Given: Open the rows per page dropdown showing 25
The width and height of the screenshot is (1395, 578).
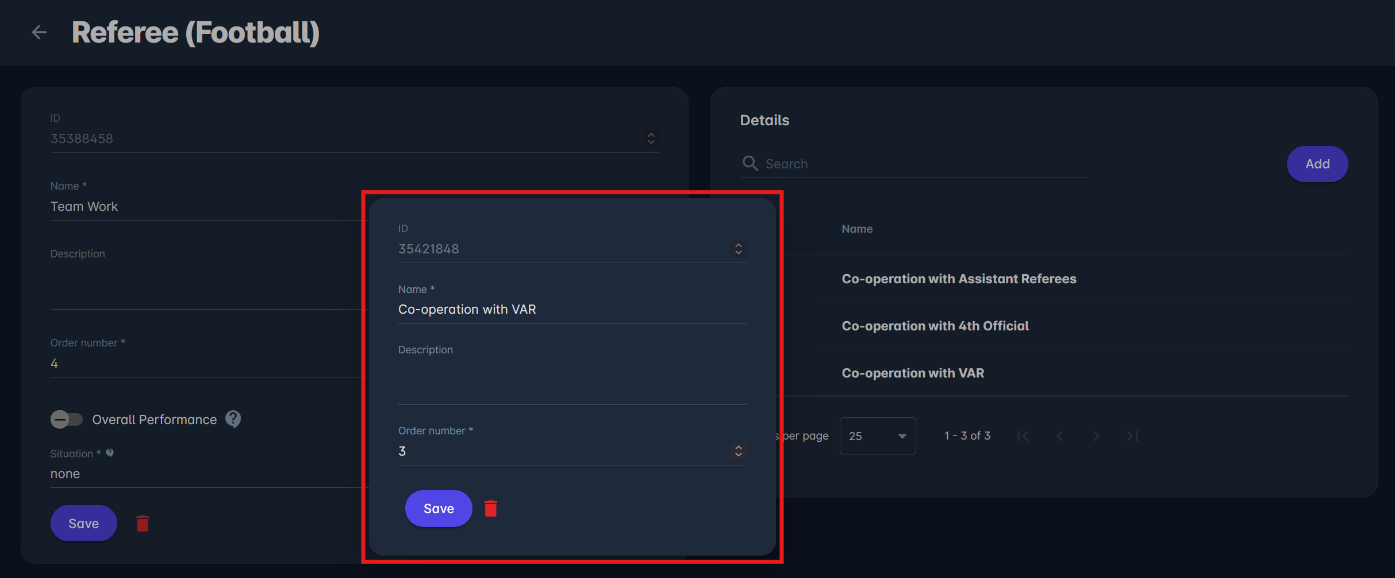Looking at the screenshot, I should [x=877, y=436].
